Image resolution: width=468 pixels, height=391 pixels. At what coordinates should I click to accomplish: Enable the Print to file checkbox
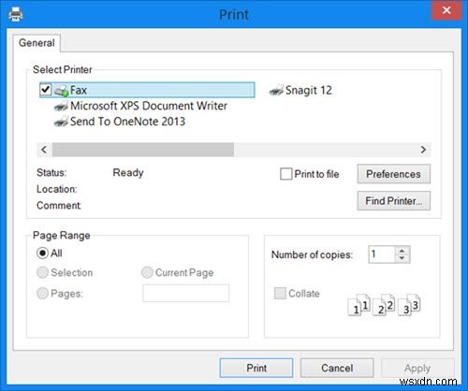[286, 174]
